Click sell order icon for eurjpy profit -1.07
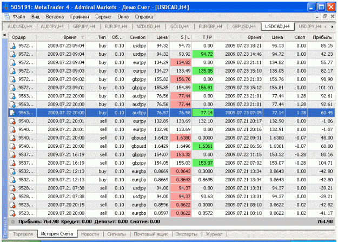This screenshot has width=338, height=242. coord(13,129)
